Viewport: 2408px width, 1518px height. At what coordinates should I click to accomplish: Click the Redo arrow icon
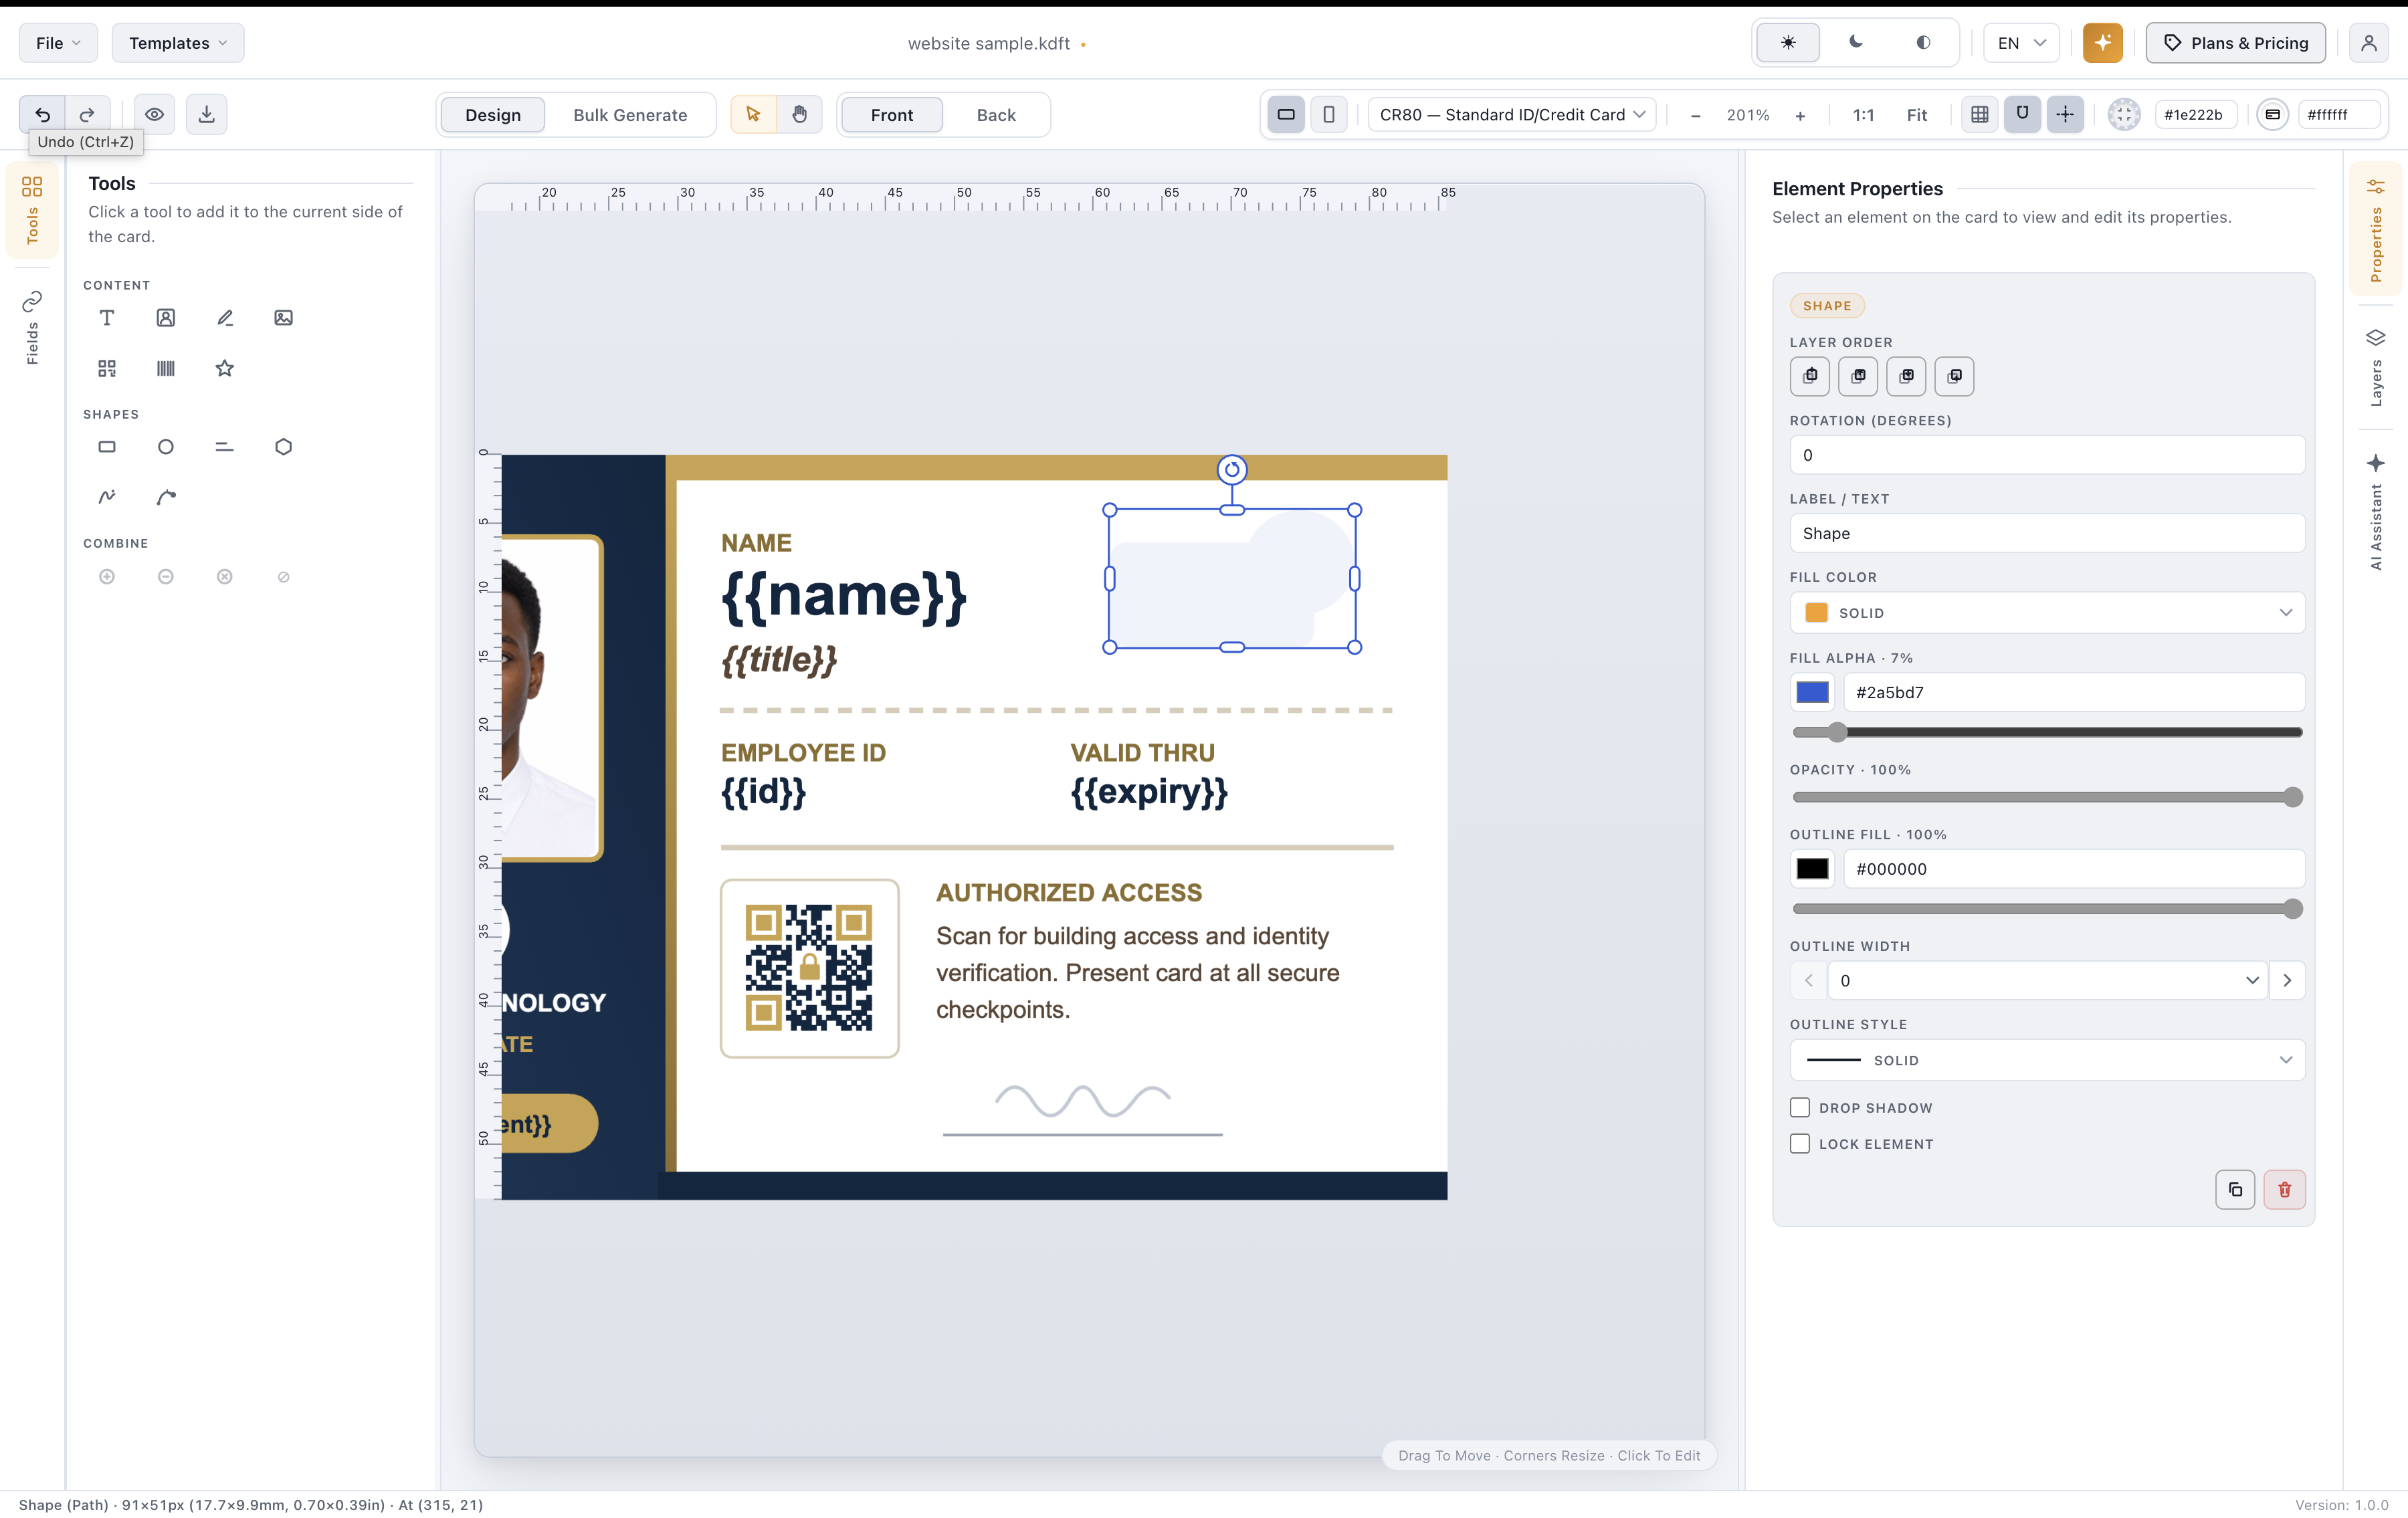coord(88,114)
